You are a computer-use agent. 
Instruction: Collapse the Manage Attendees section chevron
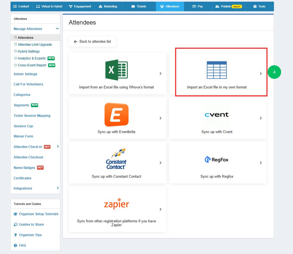[x=57, y=29]
